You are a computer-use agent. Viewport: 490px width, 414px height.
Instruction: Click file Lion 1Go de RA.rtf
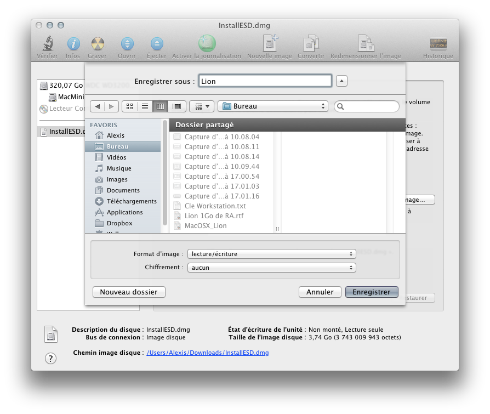coord(221,215)
